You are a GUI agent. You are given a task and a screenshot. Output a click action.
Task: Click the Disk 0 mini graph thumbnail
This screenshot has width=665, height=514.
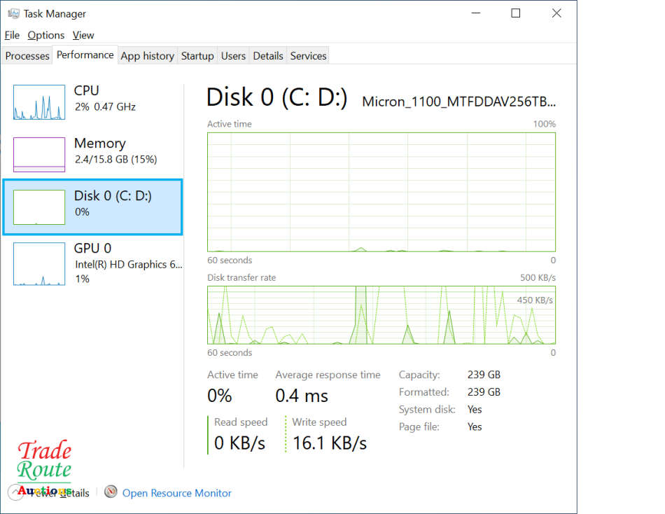39,207
